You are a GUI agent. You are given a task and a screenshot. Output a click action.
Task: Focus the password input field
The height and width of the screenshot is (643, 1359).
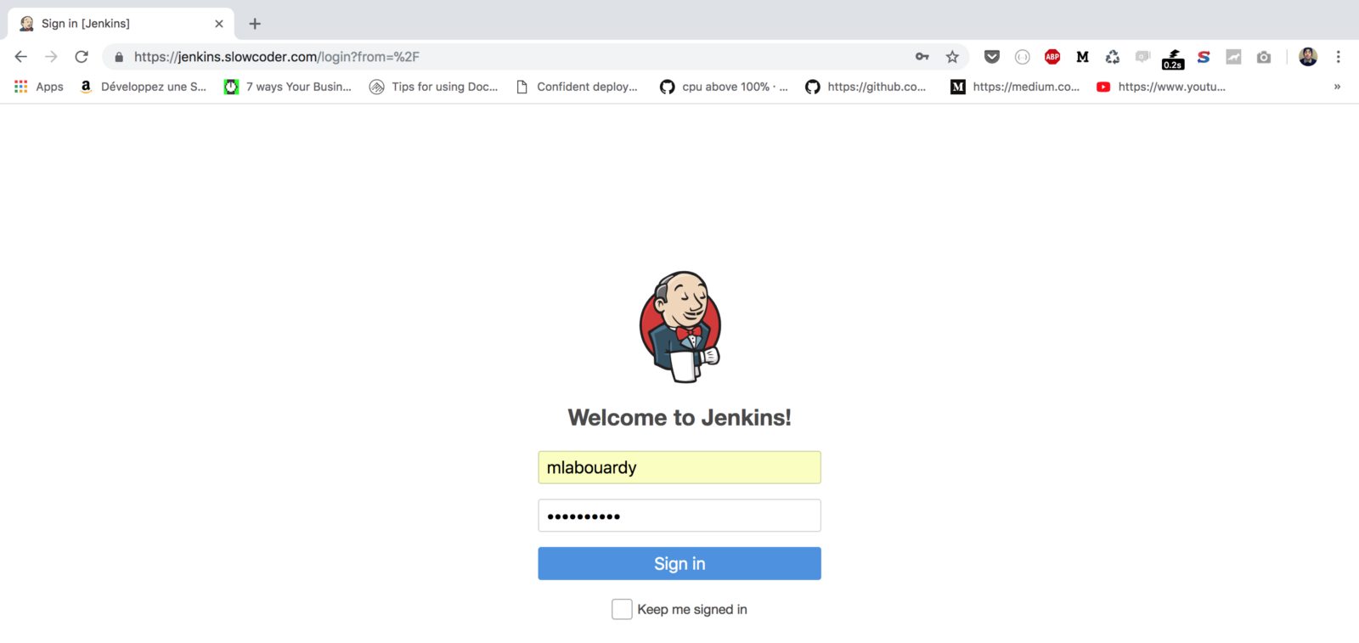pyautogui.click(x=679, y=516)
